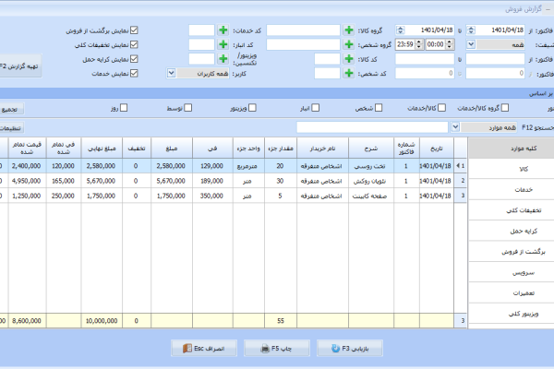Click the تهیه گزارش F2 button
Image resolution: width=554 pixels, height=369 pixels.
tap(20, 66)
